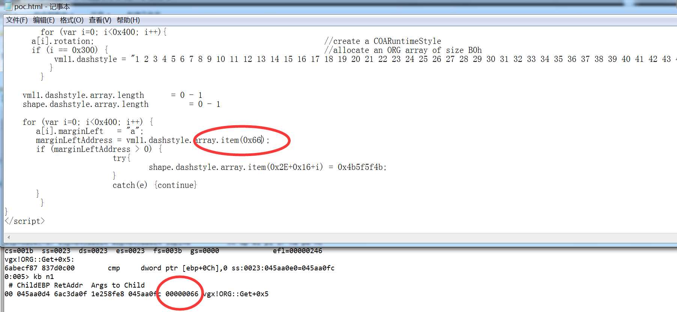Click 'vgx!ORG::Get+0x5:' in debugger window
677x312 pixels.
39,259
